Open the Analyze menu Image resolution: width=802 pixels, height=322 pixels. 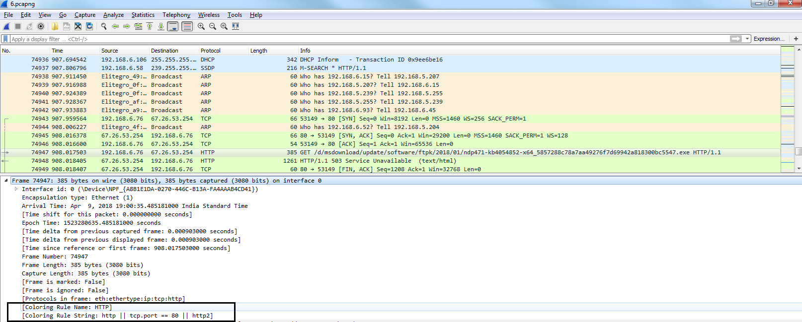point(113,15)
